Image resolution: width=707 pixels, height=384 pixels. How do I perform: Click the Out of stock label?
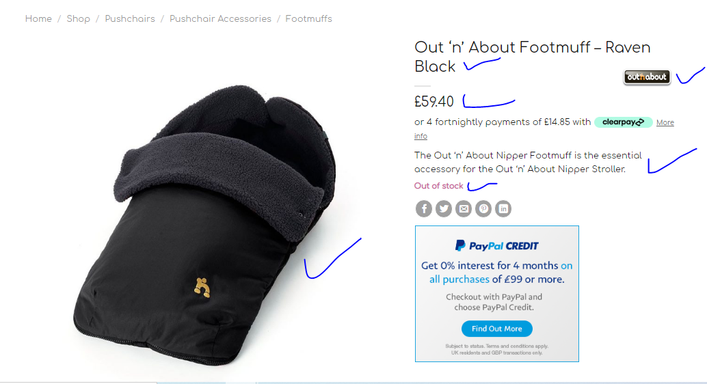(439, 186)
